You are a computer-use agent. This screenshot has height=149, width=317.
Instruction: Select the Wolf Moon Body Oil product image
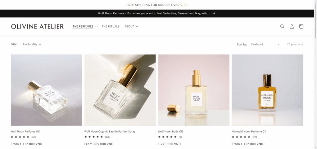click(194, 90)
